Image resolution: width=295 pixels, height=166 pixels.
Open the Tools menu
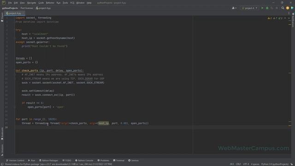(65, 3)
